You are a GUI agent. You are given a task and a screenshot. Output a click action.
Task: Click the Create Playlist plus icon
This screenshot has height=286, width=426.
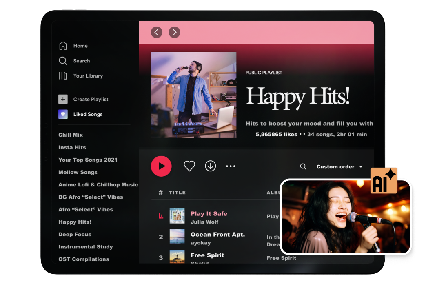pyautogui.click(x=63, y=99)
